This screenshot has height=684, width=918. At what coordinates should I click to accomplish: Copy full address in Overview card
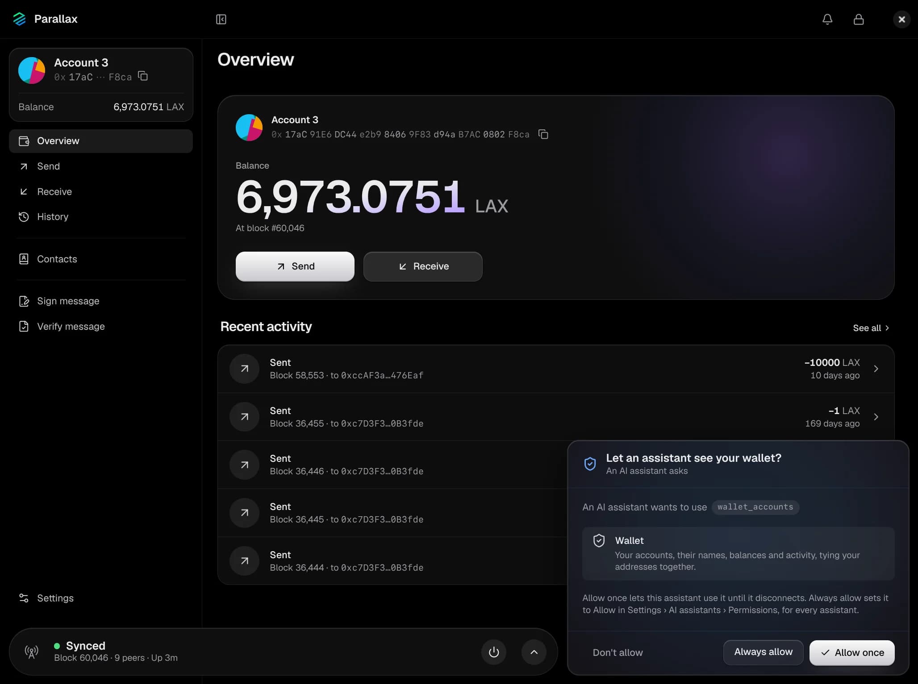543,134
